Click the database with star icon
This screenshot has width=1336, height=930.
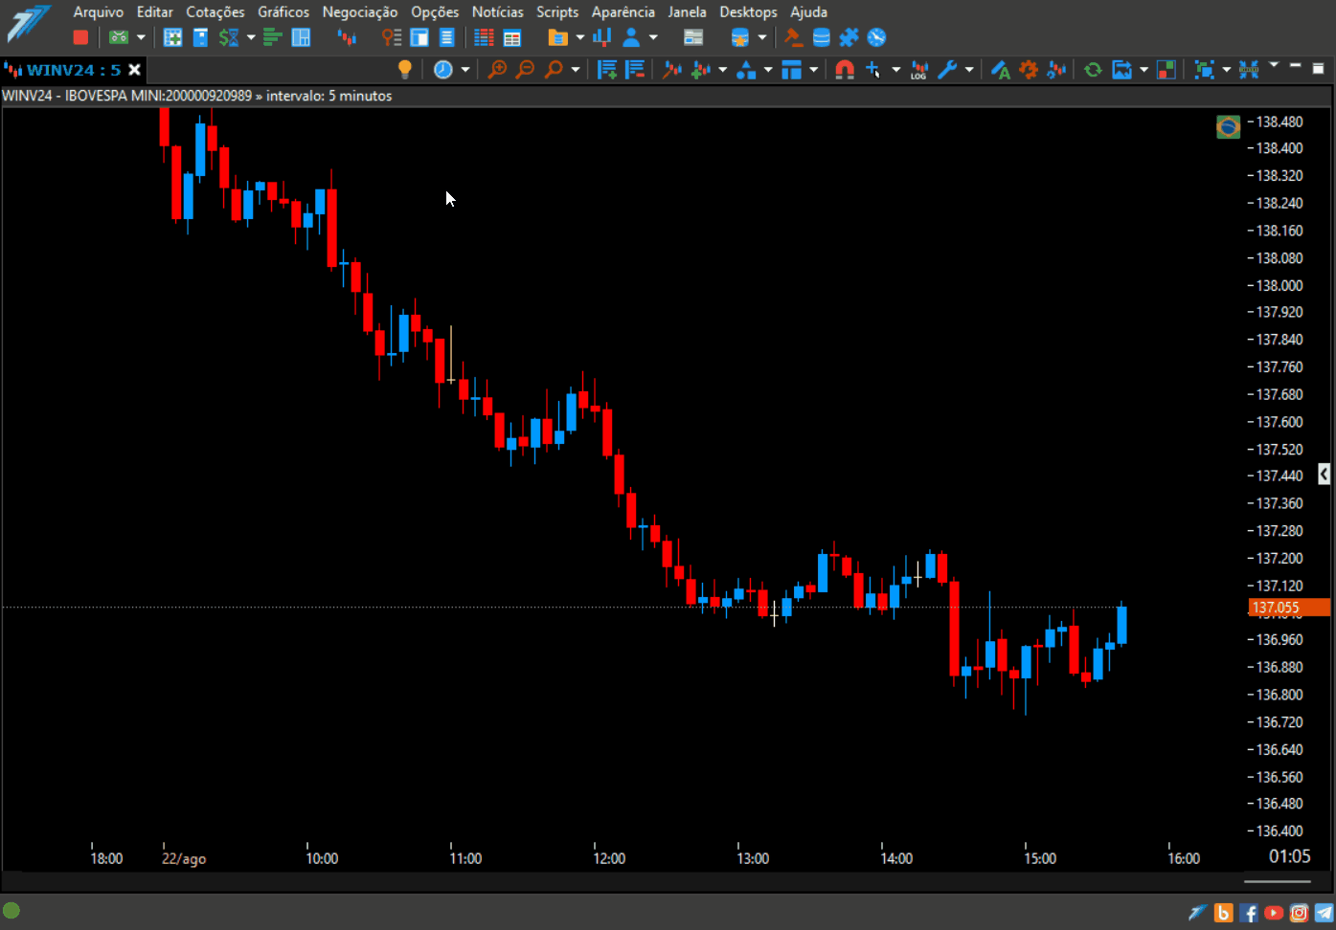click(740, 37)
